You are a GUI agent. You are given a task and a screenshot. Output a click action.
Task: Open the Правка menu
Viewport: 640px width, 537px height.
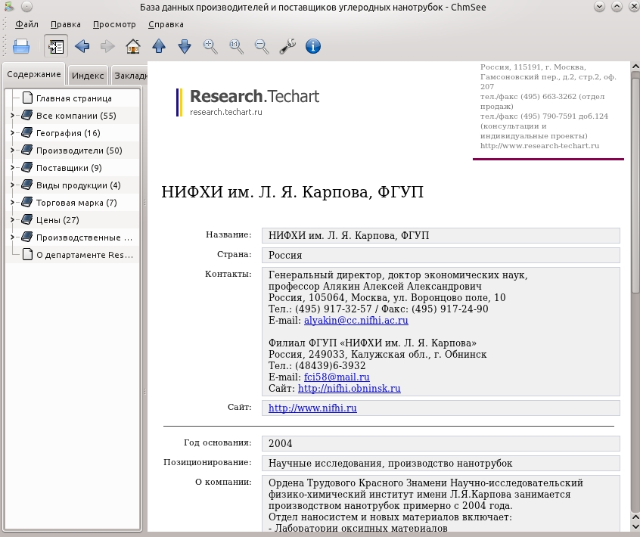(65, 24)
